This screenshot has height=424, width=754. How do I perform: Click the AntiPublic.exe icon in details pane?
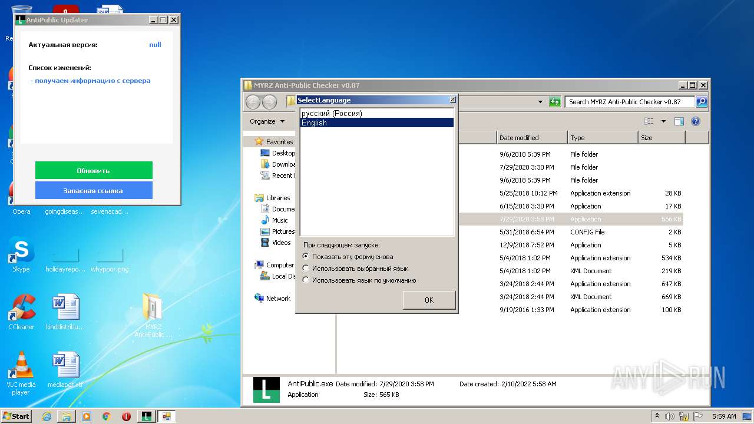pos(266,390)
